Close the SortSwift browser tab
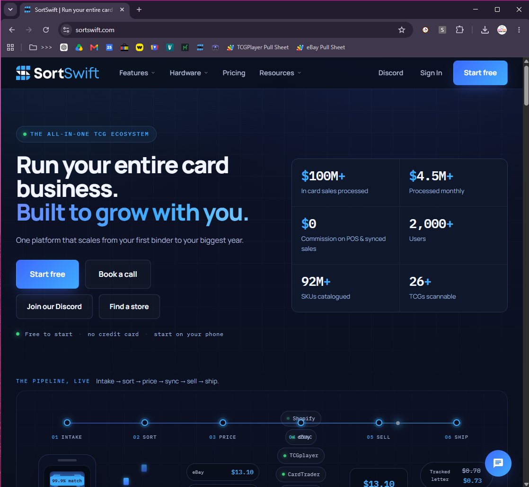This screenshot has height=487, width=529. coord(122,9)
